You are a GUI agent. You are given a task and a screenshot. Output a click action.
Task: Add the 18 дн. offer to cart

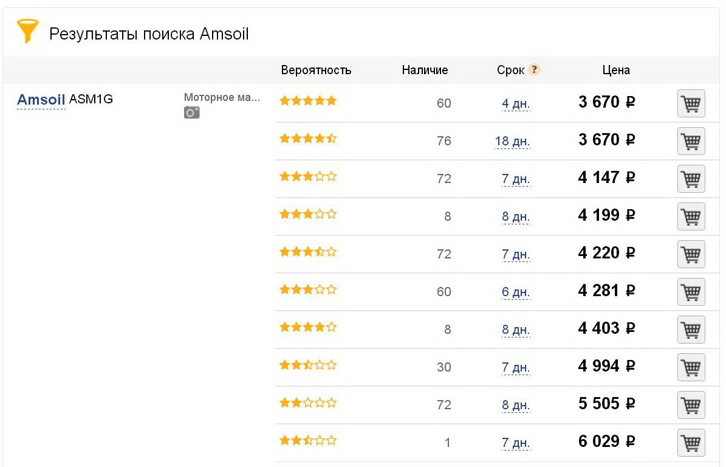(x=691, y=141)
